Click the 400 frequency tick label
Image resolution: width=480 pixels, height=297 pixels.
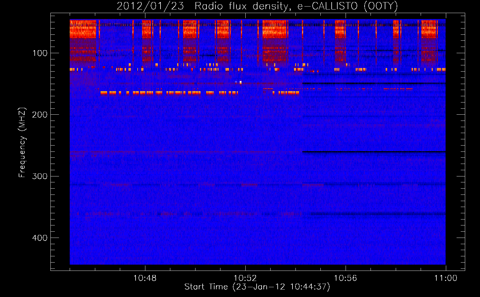[x=40, y=238]
